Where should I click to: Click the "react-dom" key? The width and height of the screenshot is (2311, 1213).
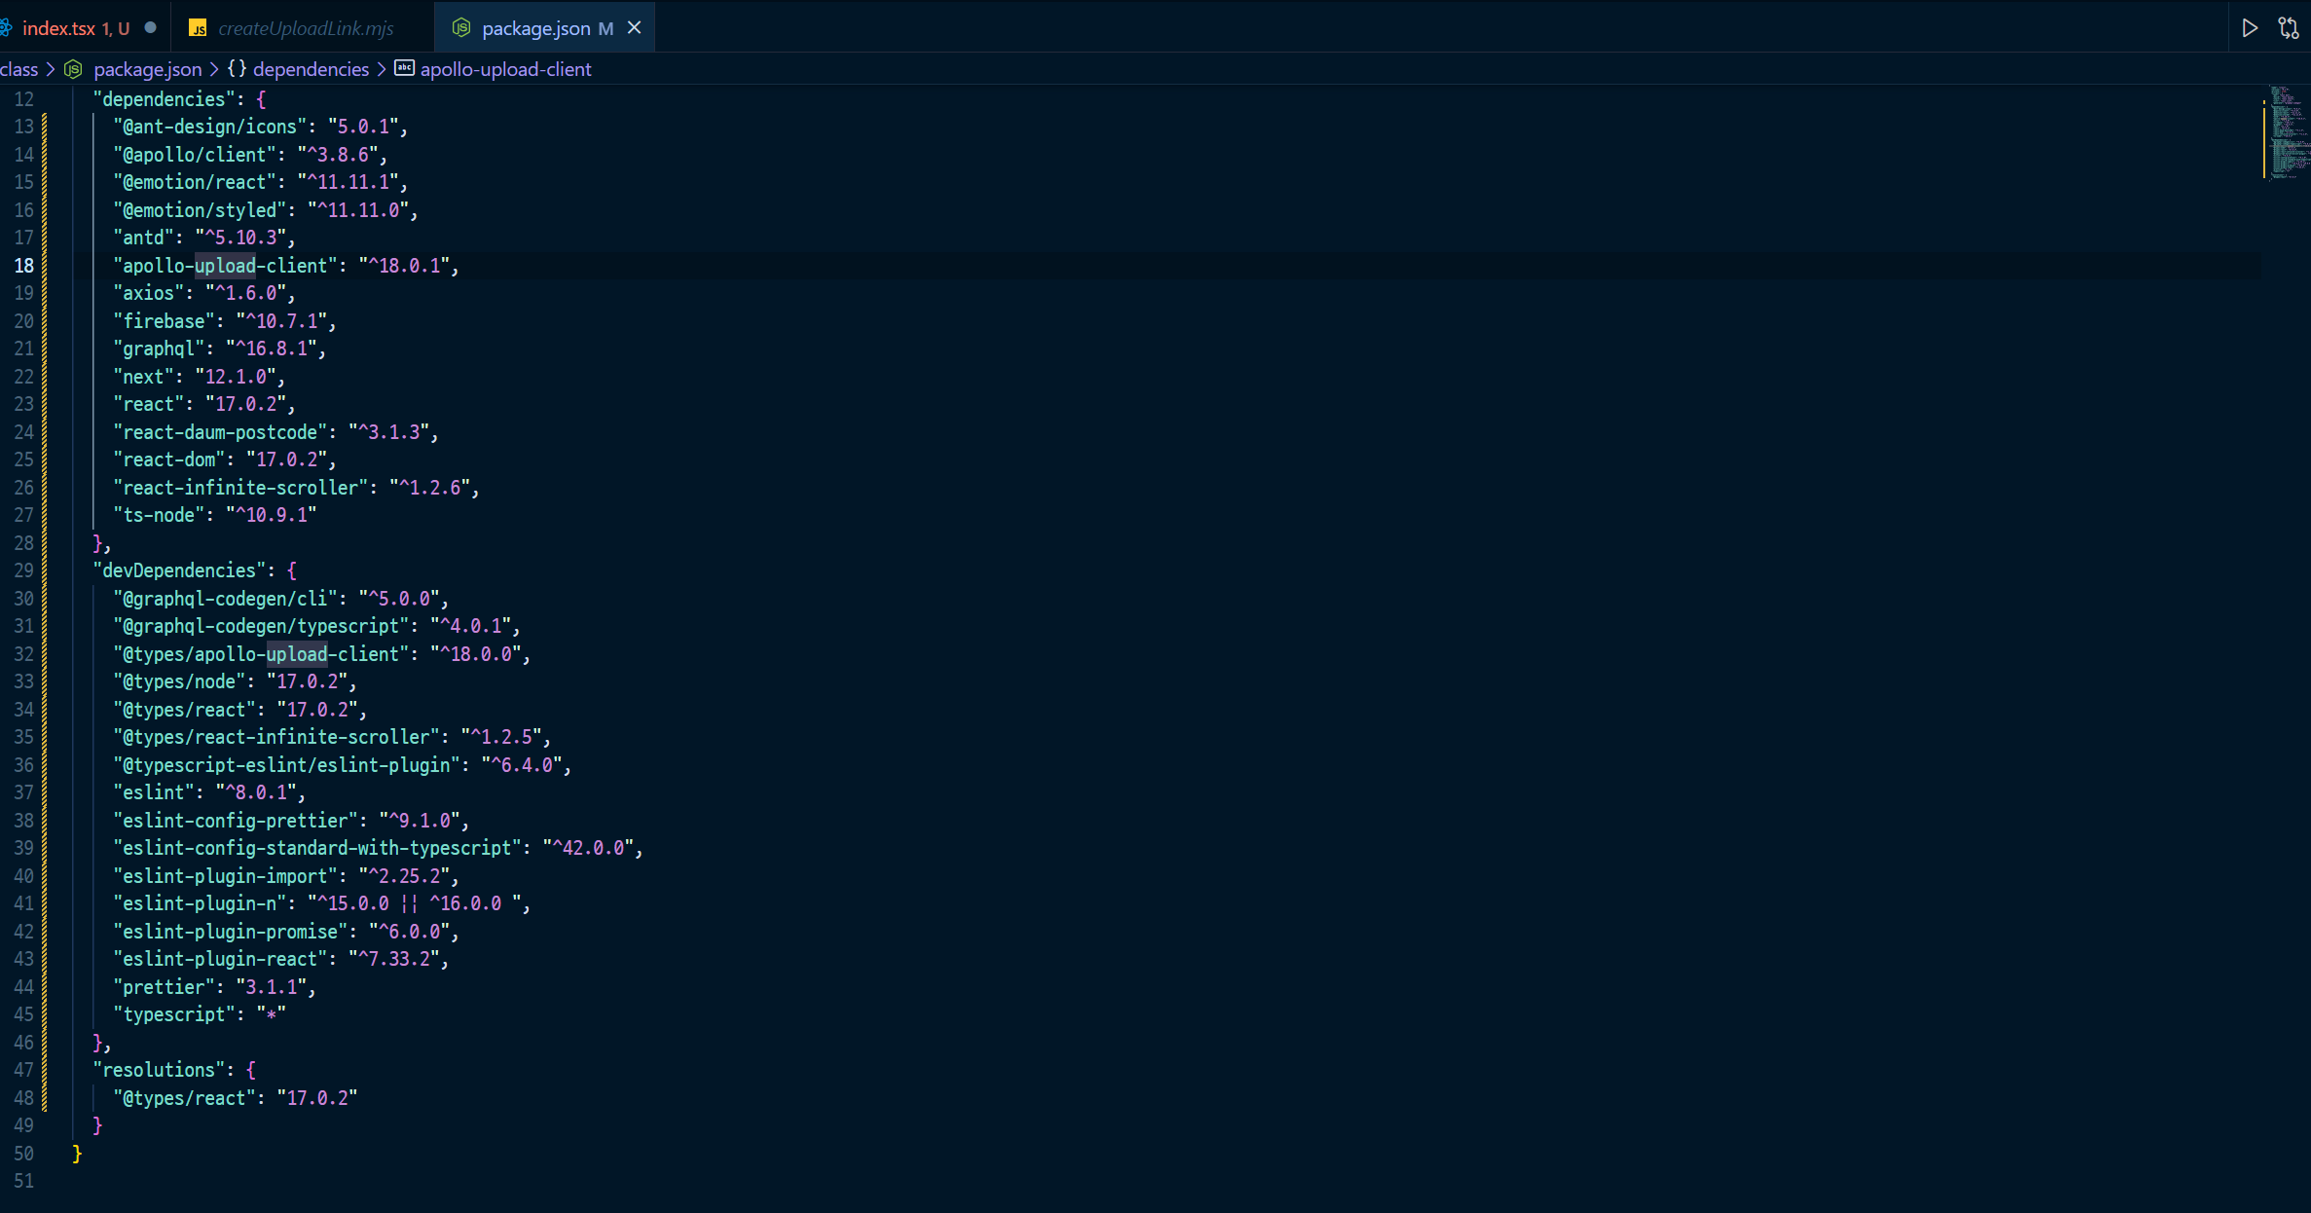[169, 459]
